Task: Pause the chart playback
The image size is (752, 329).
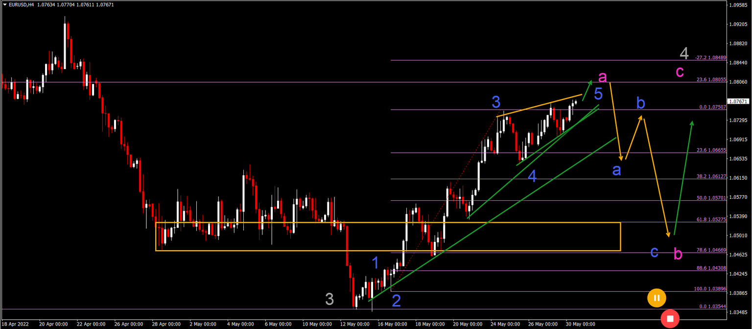Action: click(x=657, y=298)
